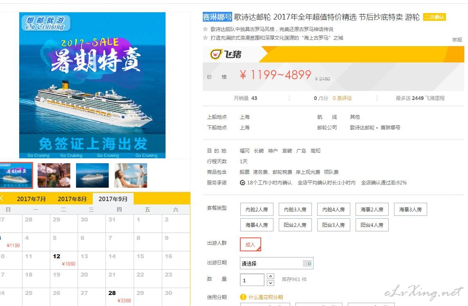Go to previous month with calendar left arrow
This screenshot has height=306, width=468.
2,198
